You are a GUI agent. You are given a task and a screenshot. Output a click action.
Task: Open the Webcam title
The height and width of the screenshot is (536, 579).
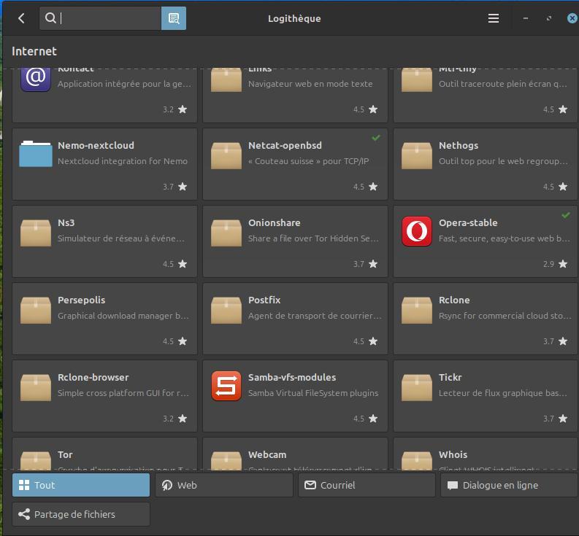(267, 454)
